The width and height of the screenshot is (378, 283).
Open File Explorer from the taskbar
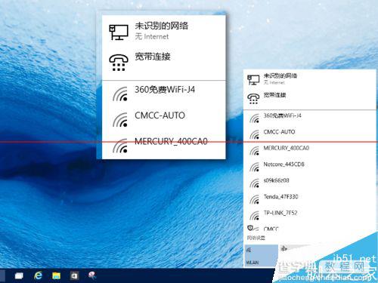(56, 276)
